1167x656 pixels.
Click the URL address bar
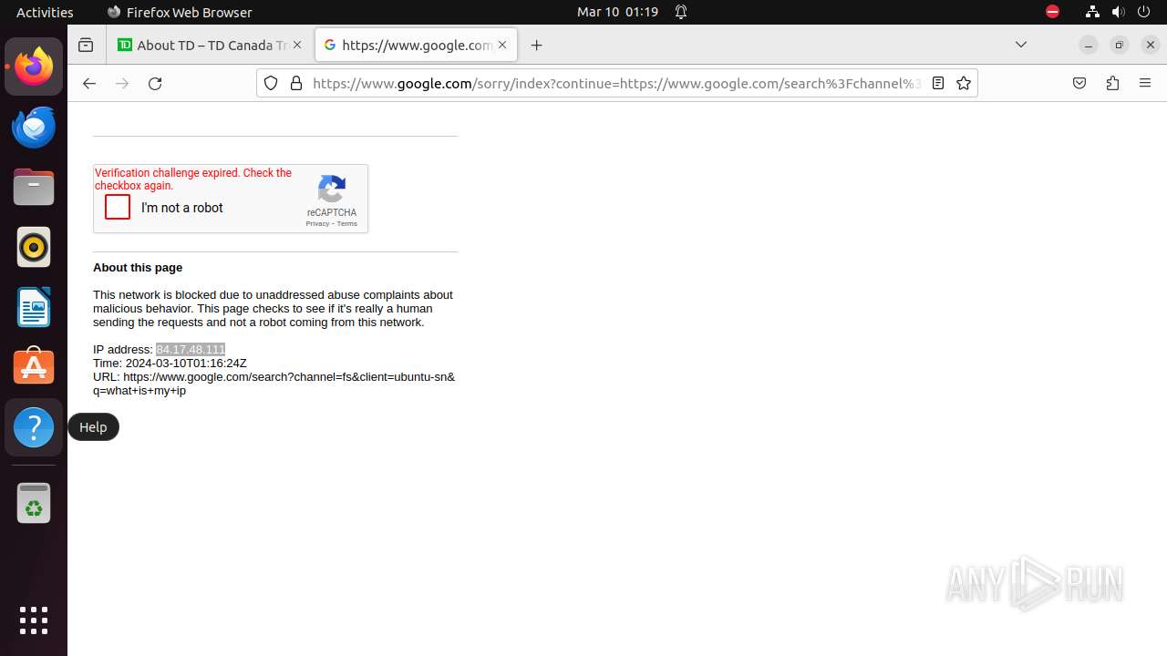click(616, 83)
